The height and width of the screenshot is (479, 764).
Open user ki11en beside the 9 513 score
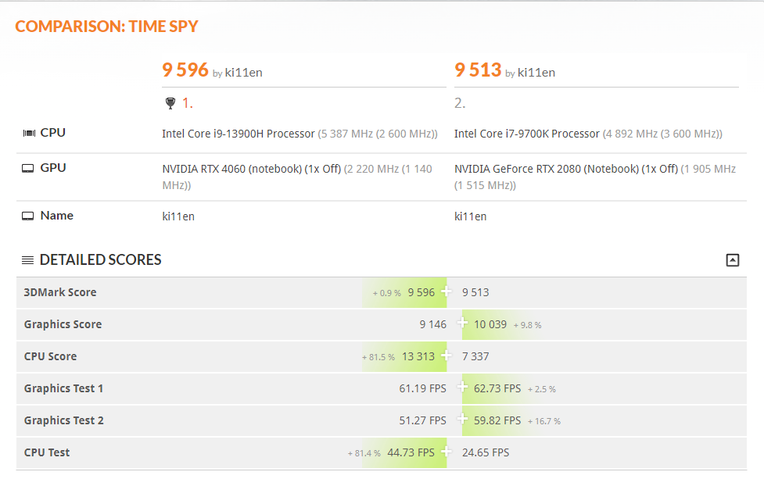point(536,73)
